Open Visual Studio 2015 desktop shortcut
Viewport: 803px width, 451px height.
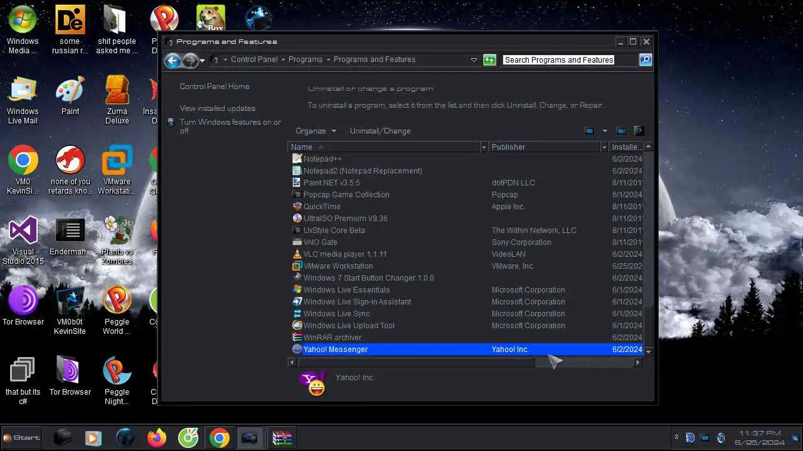coord(23,241)
